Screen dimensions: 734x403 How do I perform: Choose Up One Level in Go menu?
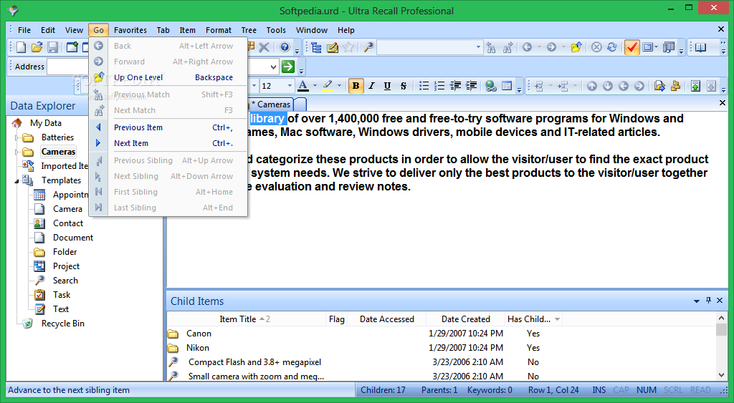pyautogui.click(x=169, y=77)
